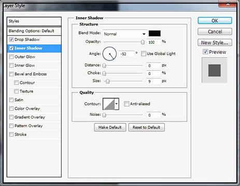
Task: Click the Size value input field
Action: click(x=153, y=81)
